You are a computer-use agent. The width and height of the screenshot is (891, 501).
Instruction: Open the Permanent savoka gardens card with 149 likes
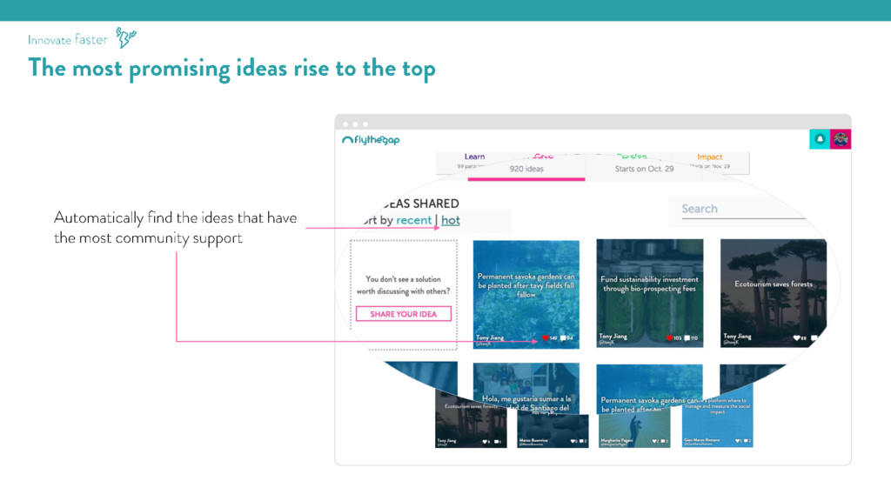pos(526,294)
